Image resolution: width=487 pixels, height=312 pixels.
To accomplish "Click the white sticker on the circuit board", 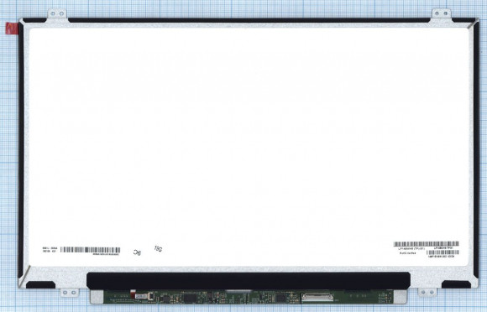I will [142, 296].
